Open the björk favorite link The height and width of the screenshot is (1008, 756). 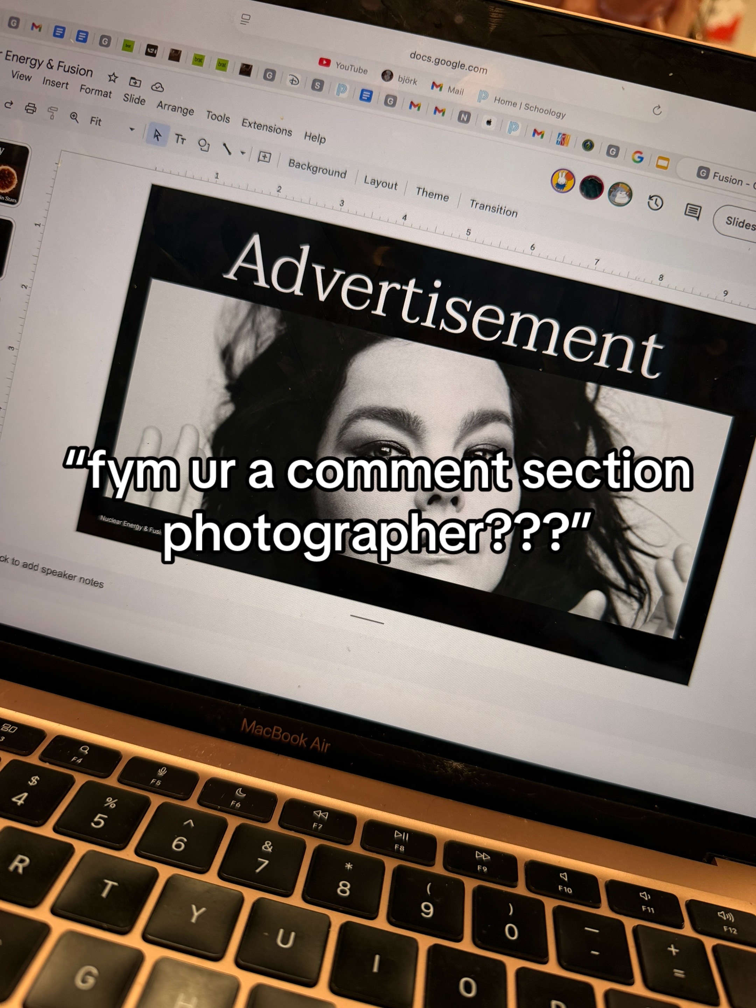400,78
